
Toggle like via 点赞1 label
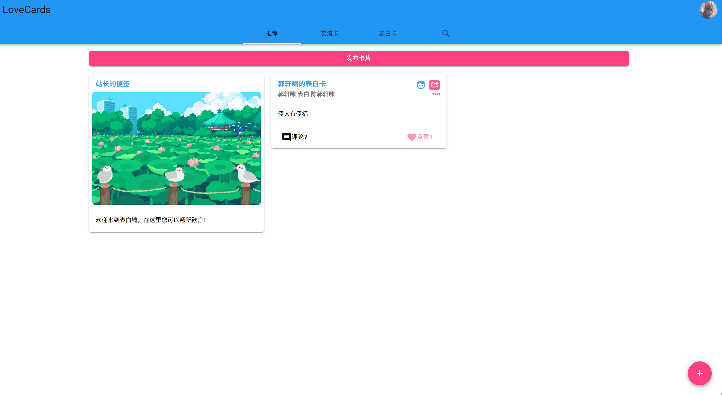425,137
